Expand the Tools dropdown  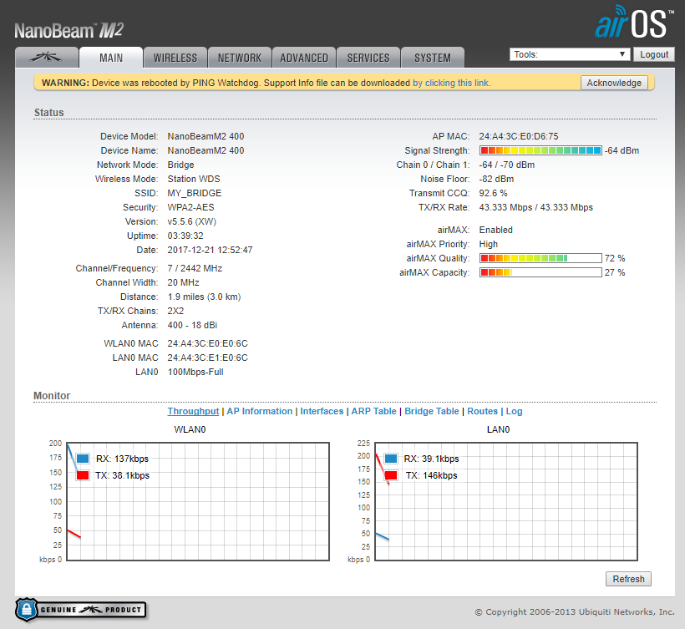570,54
